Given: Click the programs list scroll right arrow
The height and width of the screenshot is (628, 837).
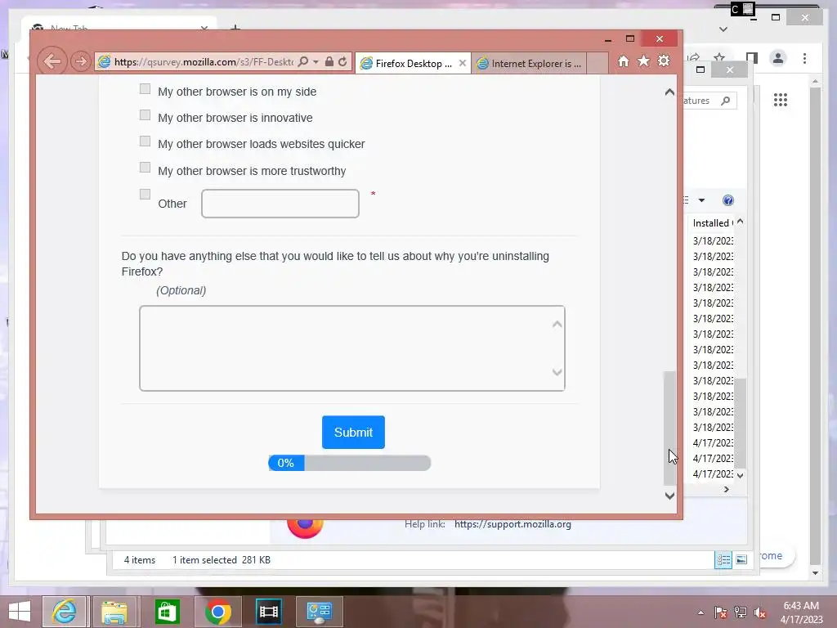Looking at the screenshot, I should [x=726, y=489].
